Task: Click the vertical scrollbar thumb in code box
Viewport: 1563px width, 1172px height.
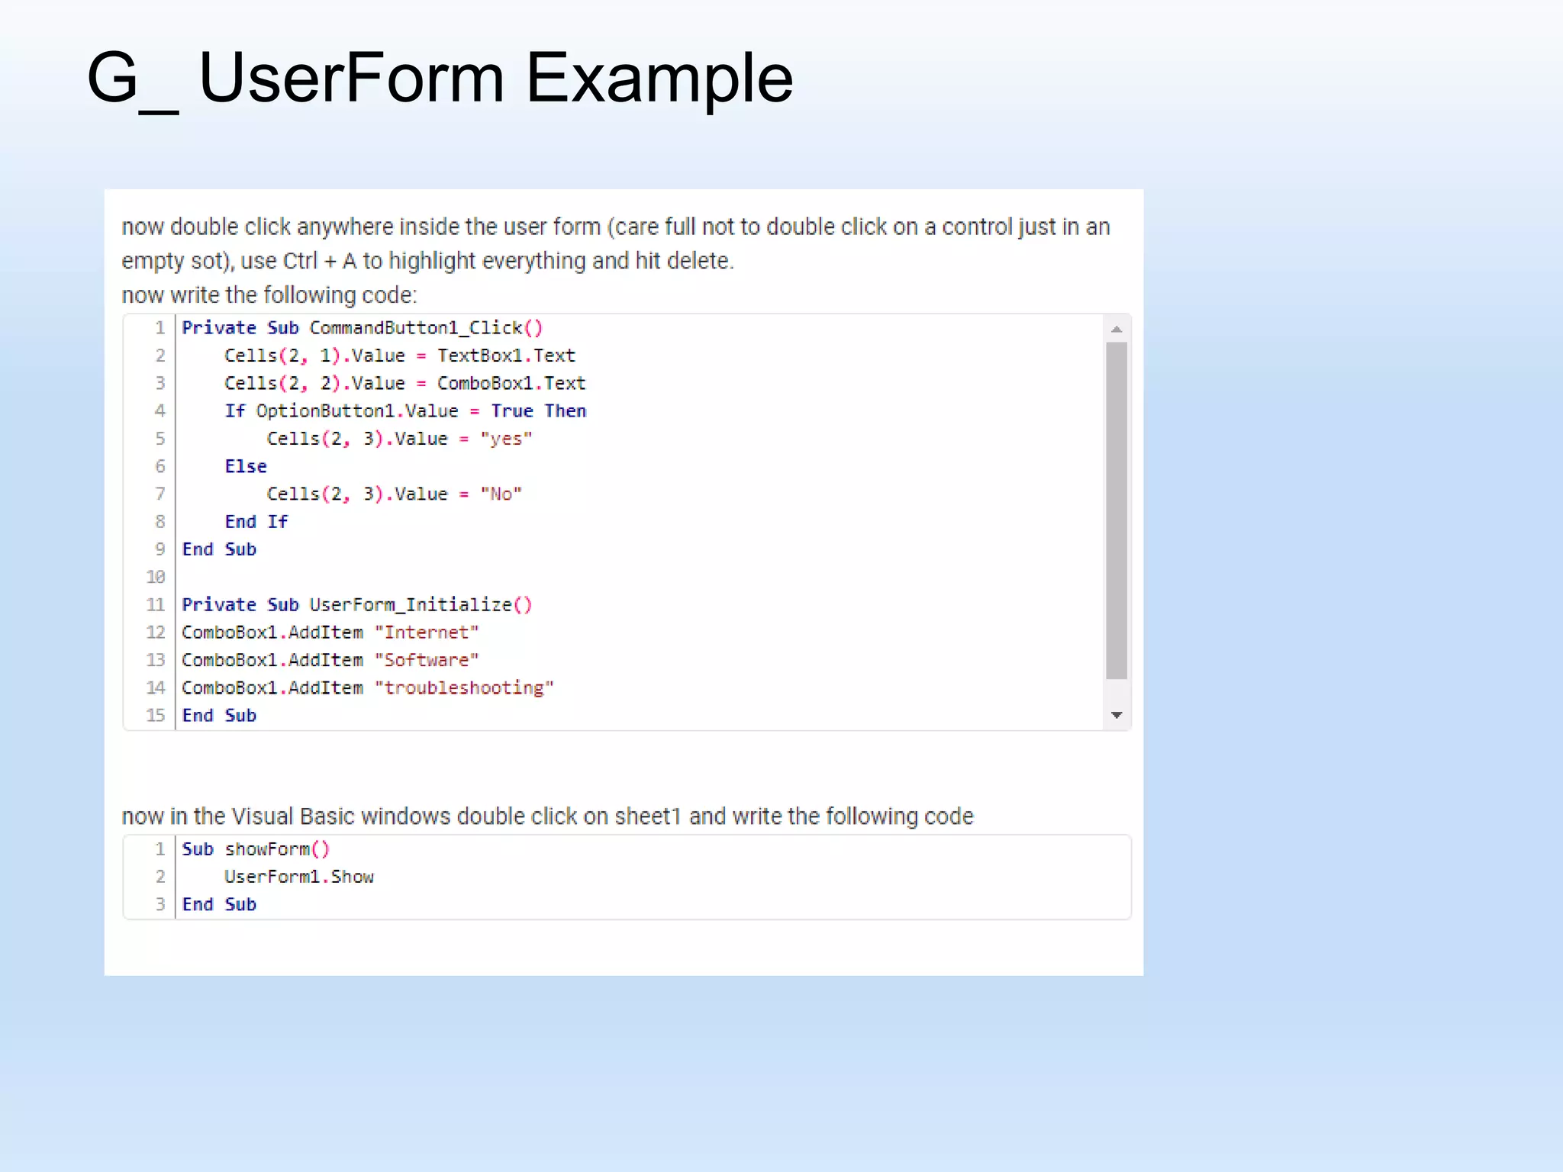Action: tap(1117, 510)
